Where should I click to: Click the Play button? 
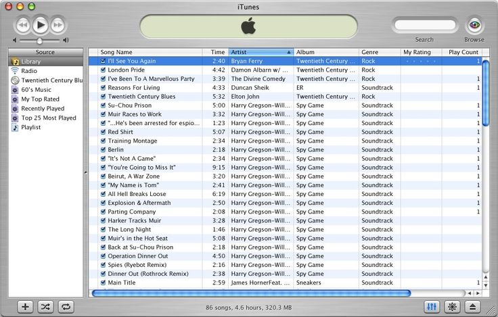(x=40, y=25)
